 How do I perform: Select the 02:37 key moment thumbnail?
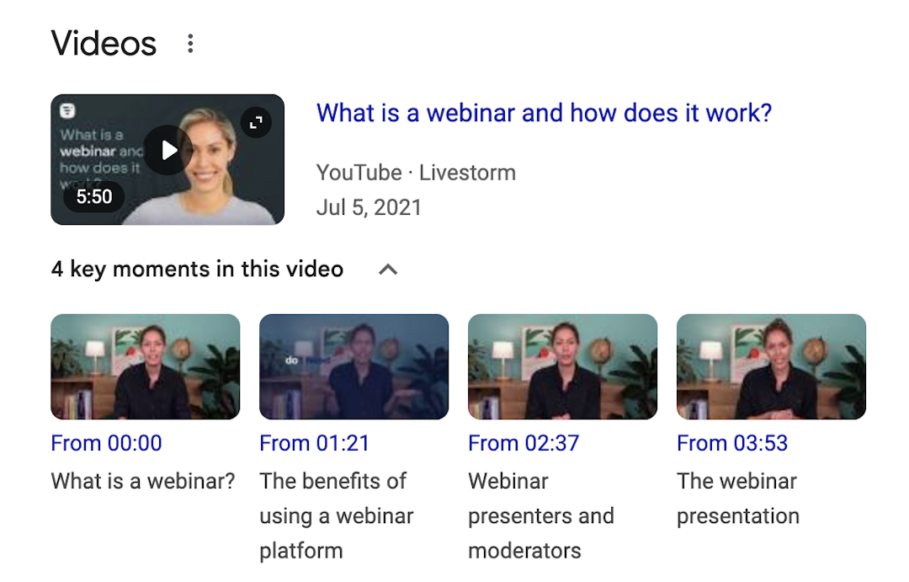tap(562, 366)
